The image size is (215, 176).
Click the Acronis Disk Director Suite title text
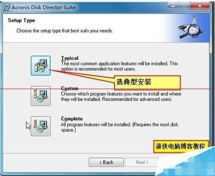click(44, 7)
